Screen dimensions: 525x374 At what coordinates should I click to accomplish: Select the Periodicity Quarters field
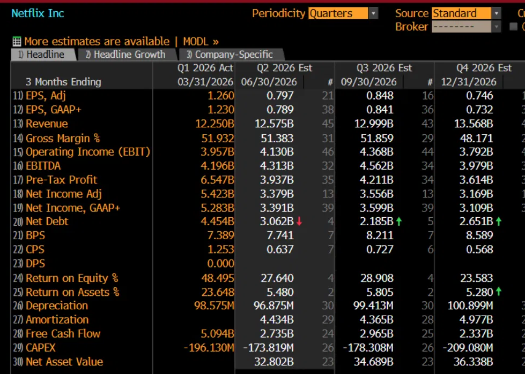[x=338, y=13]
